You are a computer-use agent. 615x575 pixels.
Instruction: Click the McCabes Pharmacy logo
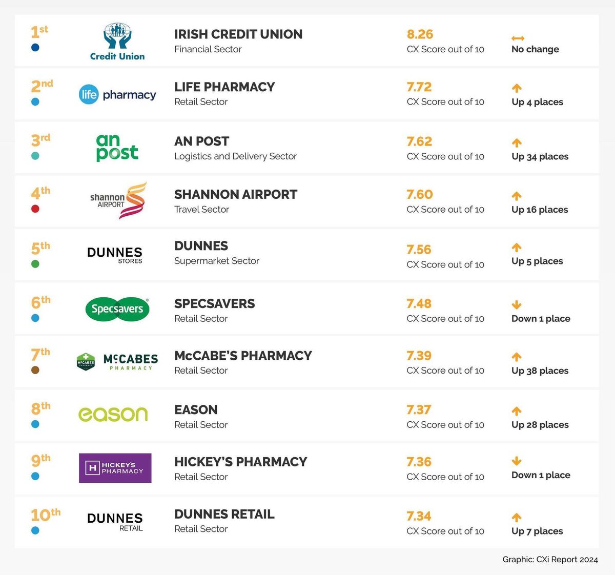117,361
